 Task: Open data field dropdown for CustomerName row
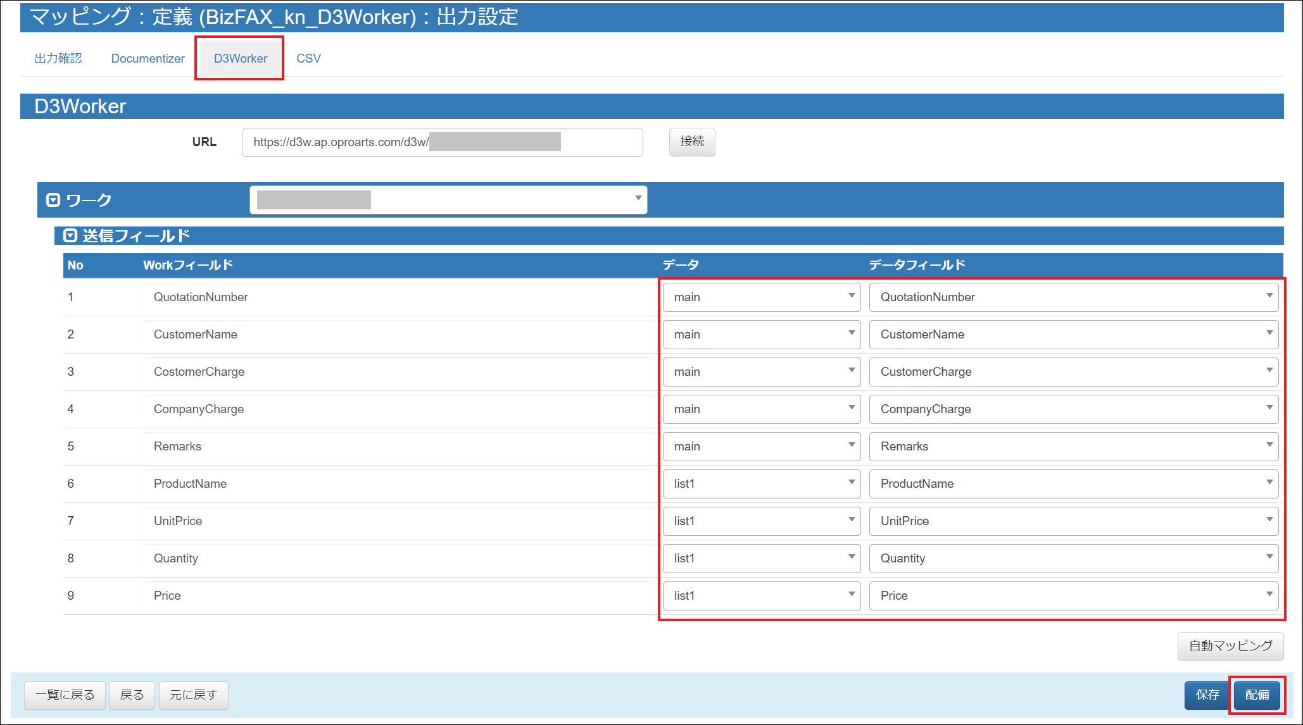pos(1073,334)
